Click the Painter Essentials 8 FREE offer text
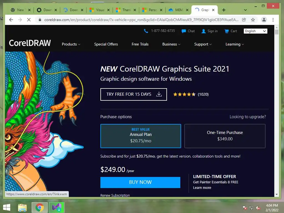This screenshot has height=213, width=284. tap(215, 182)
